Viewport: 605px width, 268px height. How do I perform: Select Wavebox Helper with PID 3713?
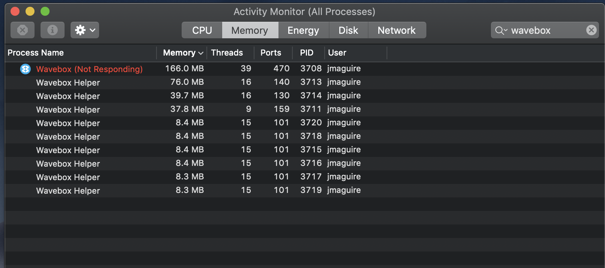(x=304, y=83)
